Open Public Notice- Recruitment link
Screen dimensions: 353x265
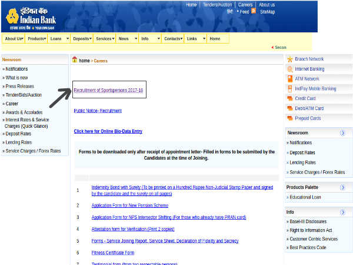click(98, 111)
